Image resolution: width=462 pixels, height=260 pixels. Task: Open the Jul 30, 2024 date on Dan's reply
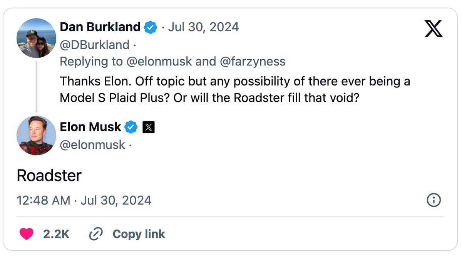pos(204,27)
